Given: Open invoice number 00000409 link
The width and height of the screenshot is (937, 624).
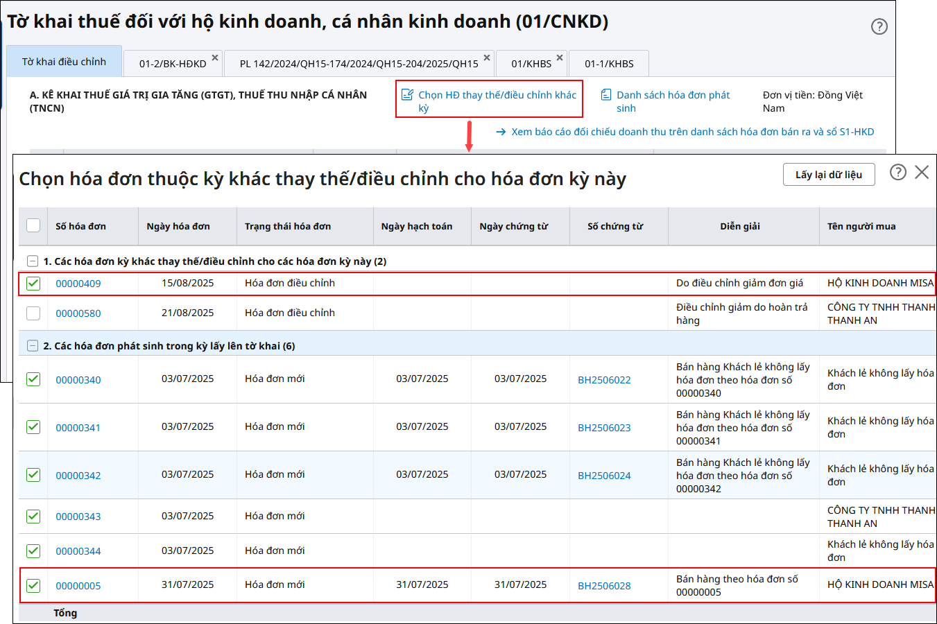Looking at the screenshot, I should pos(78,284).
